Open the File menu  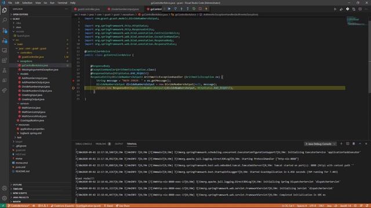pos(10,3)
